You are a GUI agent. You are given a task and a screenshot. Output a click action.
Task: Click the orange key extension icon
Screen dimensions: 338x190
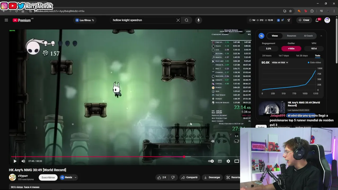tap(299, 11)
